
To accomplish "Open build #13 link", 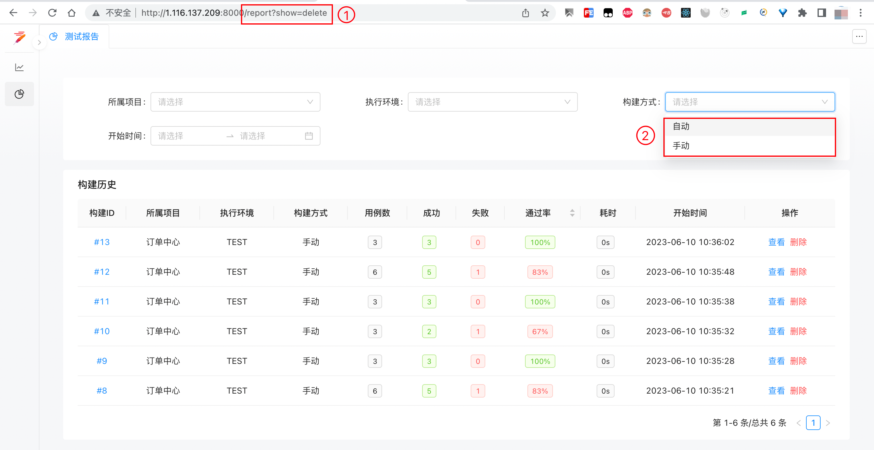I will [x=101, y=242].
